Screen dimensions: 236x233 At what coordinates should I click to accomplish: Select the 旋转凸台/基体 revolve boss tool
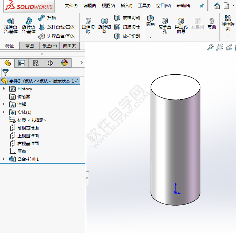coord(28,26)
